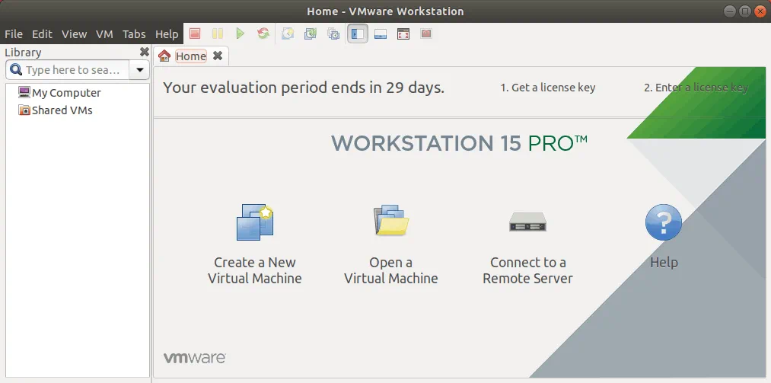
Task: Open the View menu
Action: click(75, 34)
